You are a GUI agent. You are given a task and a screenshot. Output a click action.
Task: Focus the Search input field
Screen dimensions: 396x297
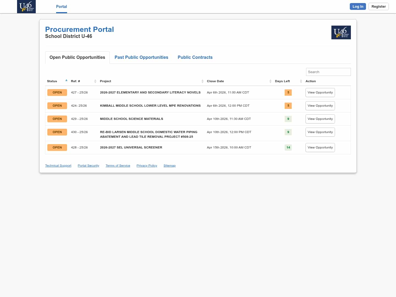point(328,72)
